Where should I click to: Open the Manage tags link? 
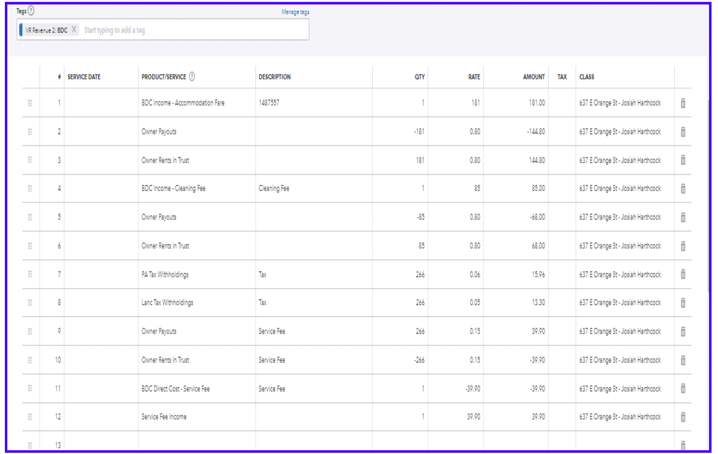tap(295, 12)
